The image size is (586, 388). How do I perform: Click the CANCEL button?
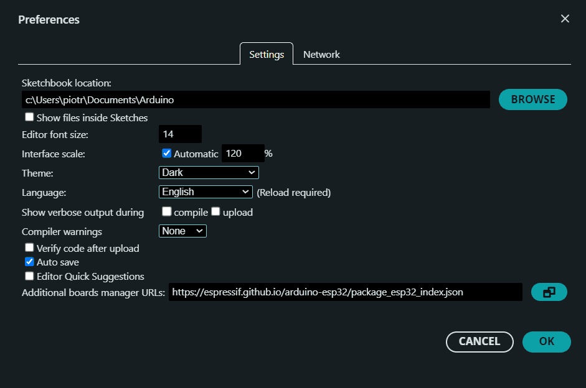coord(480,341)
